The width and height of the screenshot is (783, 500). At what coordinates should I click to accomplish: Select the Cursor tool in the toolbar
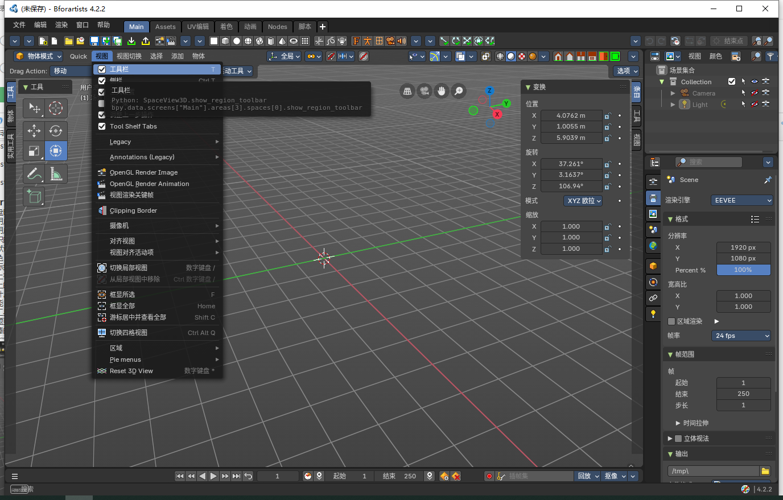[x=56, y=108]
